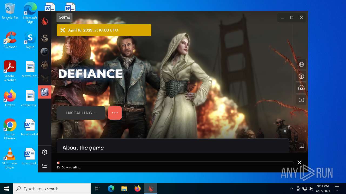Click the download progress bar
346x194 pixels.
point(175,163)
